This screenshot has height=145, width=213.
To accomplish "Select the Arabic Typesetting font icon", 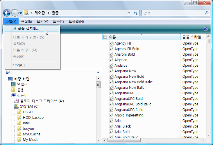I will 111,115.
